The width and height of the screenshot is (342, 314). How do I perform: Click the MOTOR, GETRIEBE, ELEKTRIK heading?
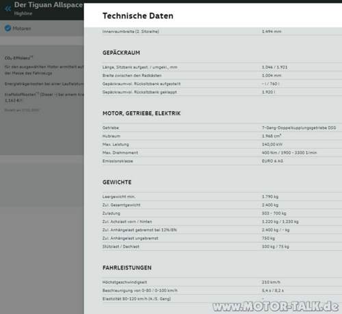click(x=142, y=113)
